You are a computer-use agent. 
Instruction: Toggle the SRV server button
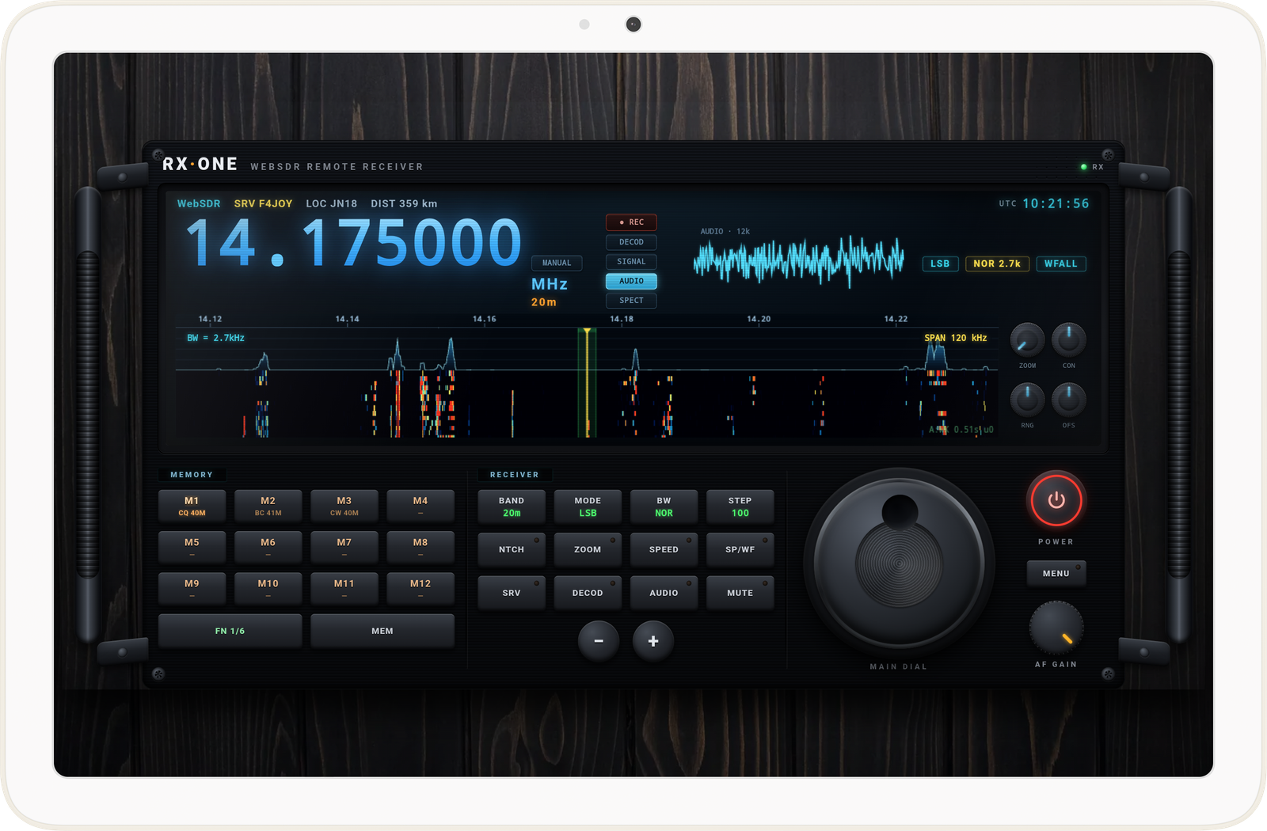pos(512,593)
